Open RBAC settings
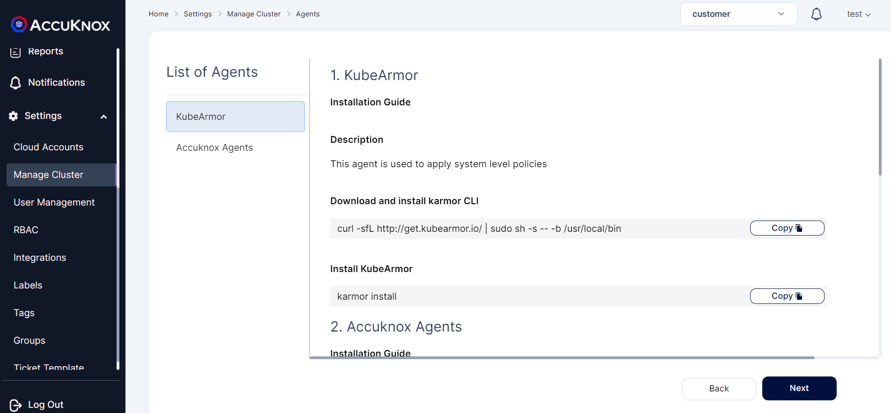Image resolution: width=891 pixels, height=413 pixels. pyautogui.click(x=26, y=230)
